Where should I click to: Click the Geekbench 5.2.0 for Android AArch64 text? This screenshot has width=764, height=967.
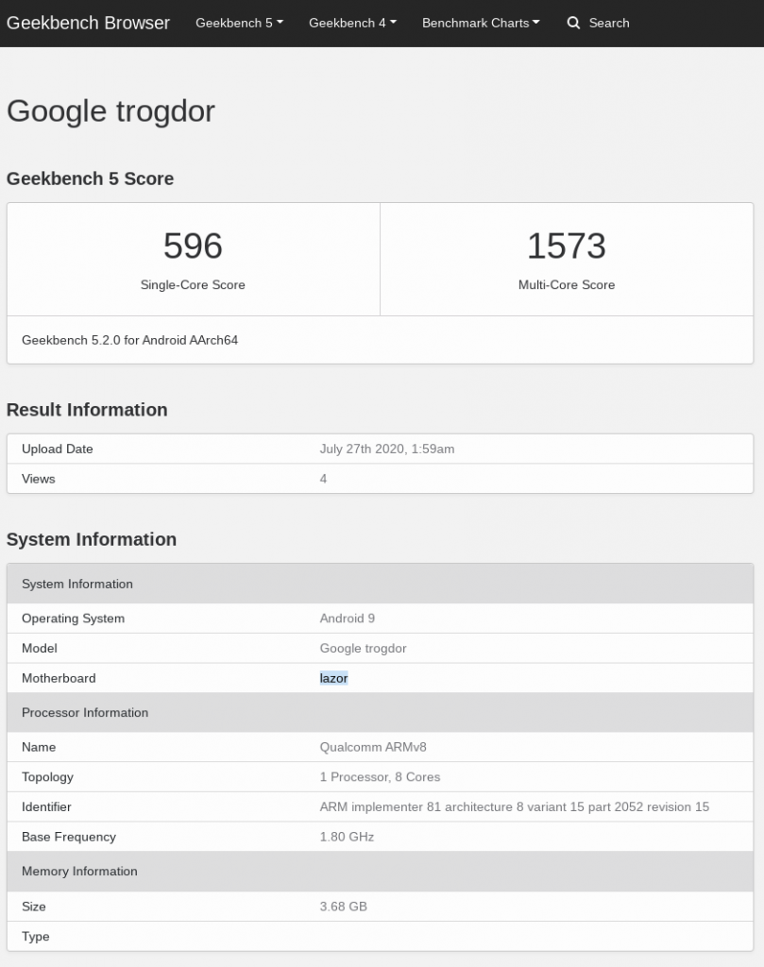[x=130, y=340]
